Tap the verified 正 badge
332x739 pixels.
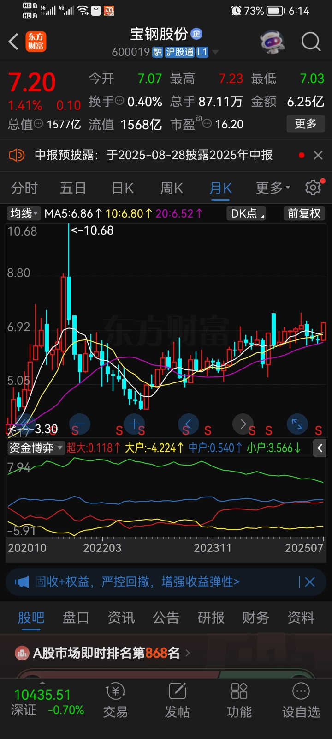[x=196, y=34]
